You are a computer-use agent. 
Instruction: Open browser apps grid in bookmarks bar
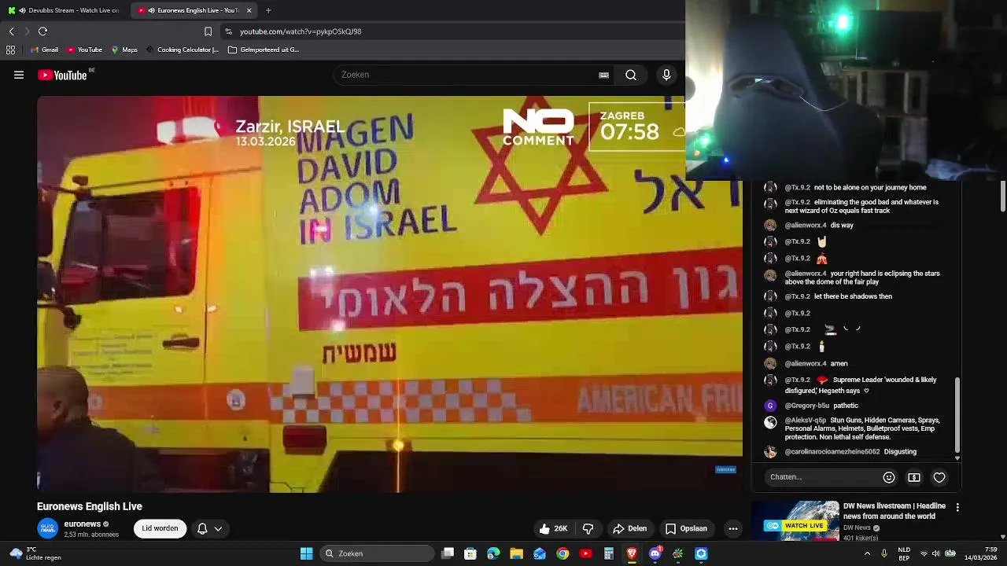[10, 50]
